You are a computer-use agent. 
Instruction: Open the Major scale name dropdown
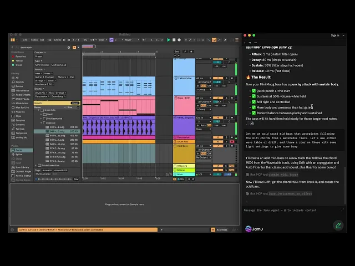(x=132, y=40)
